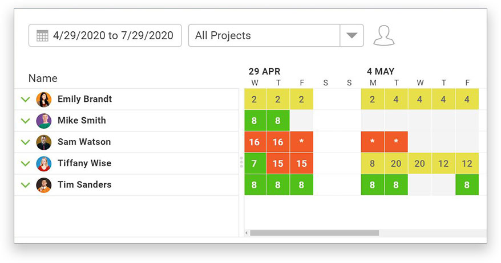This screenshot has height=263, width=501.
Task: Open the 4/29/2020 to 7/29/2020 date picker
Action: 105,35
